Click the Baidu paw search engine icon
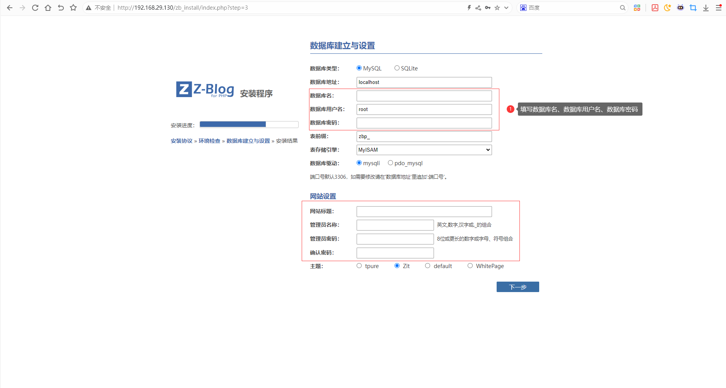The height and width of the screenshot is (388, 726). click(x=523, y=8)
